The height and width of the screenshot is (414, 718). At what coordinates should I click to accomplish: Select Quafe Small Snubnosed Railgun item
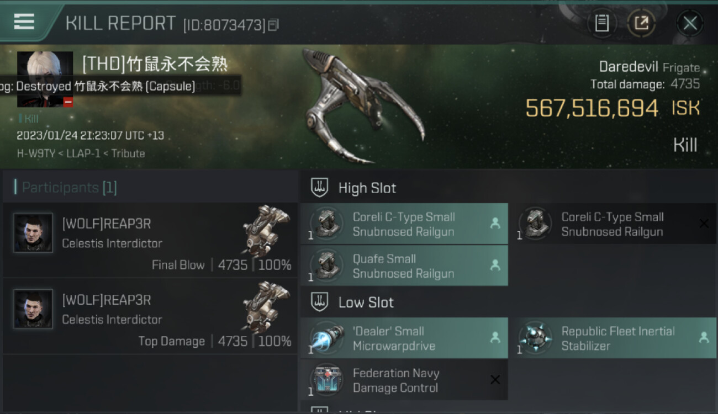point(404,266)
